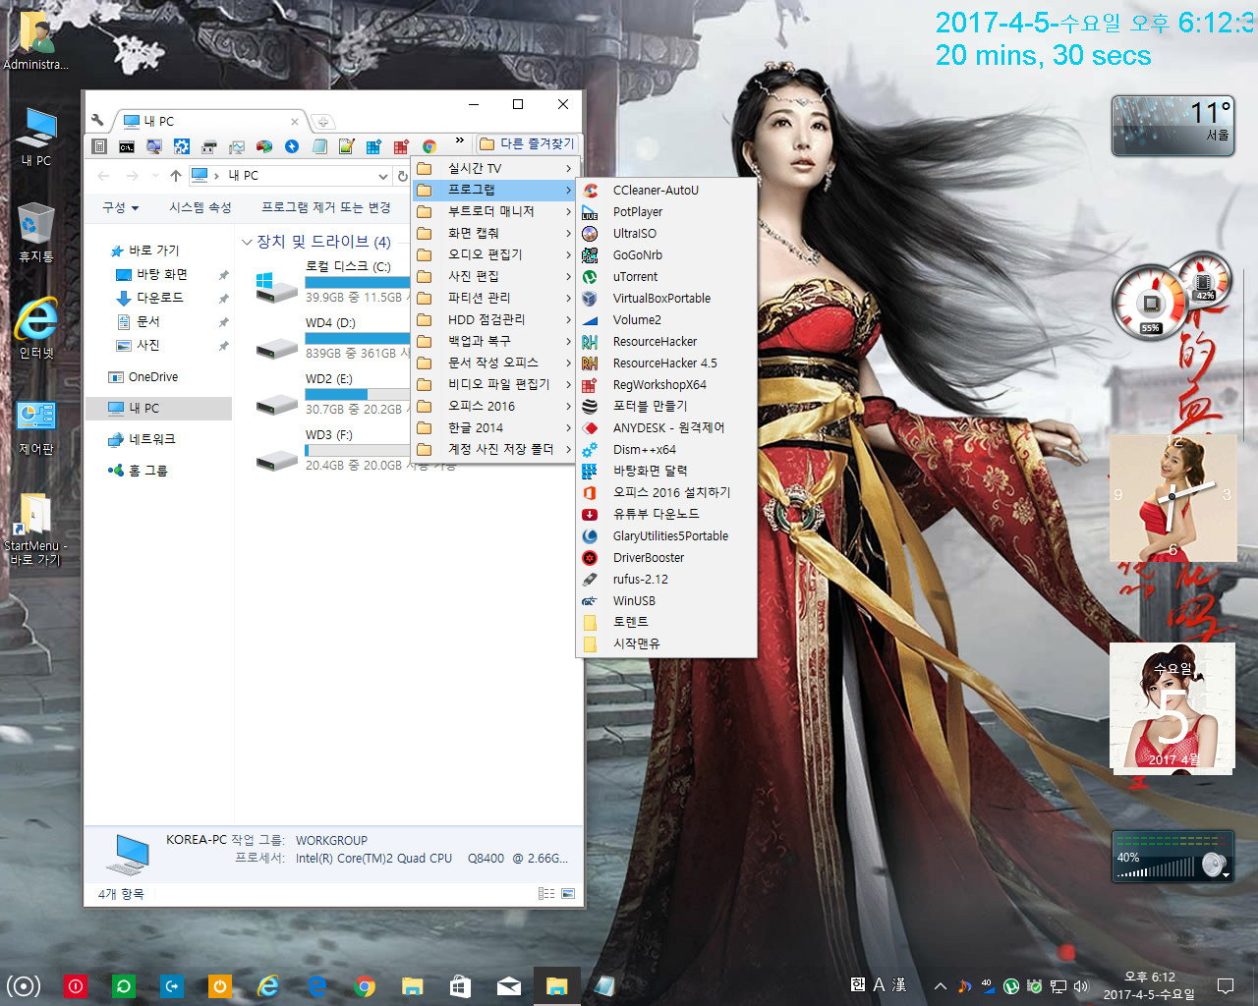Screen dimensions: 1258x1006
Task: Collapse the 장치 및 드라이브 group
Action: 247,242
